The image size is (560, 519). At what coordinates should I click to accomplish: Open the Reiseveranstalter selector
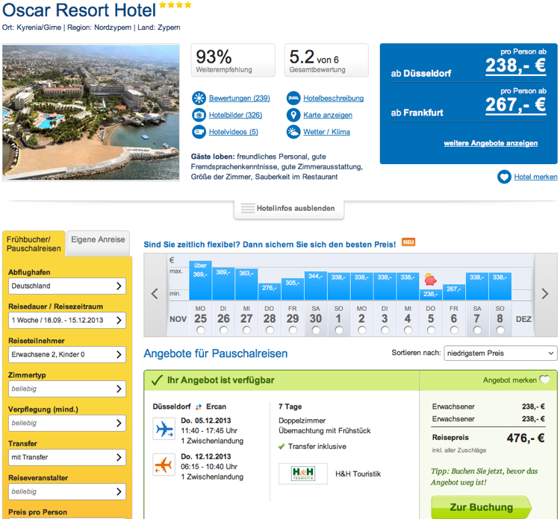tap(67, 491)
